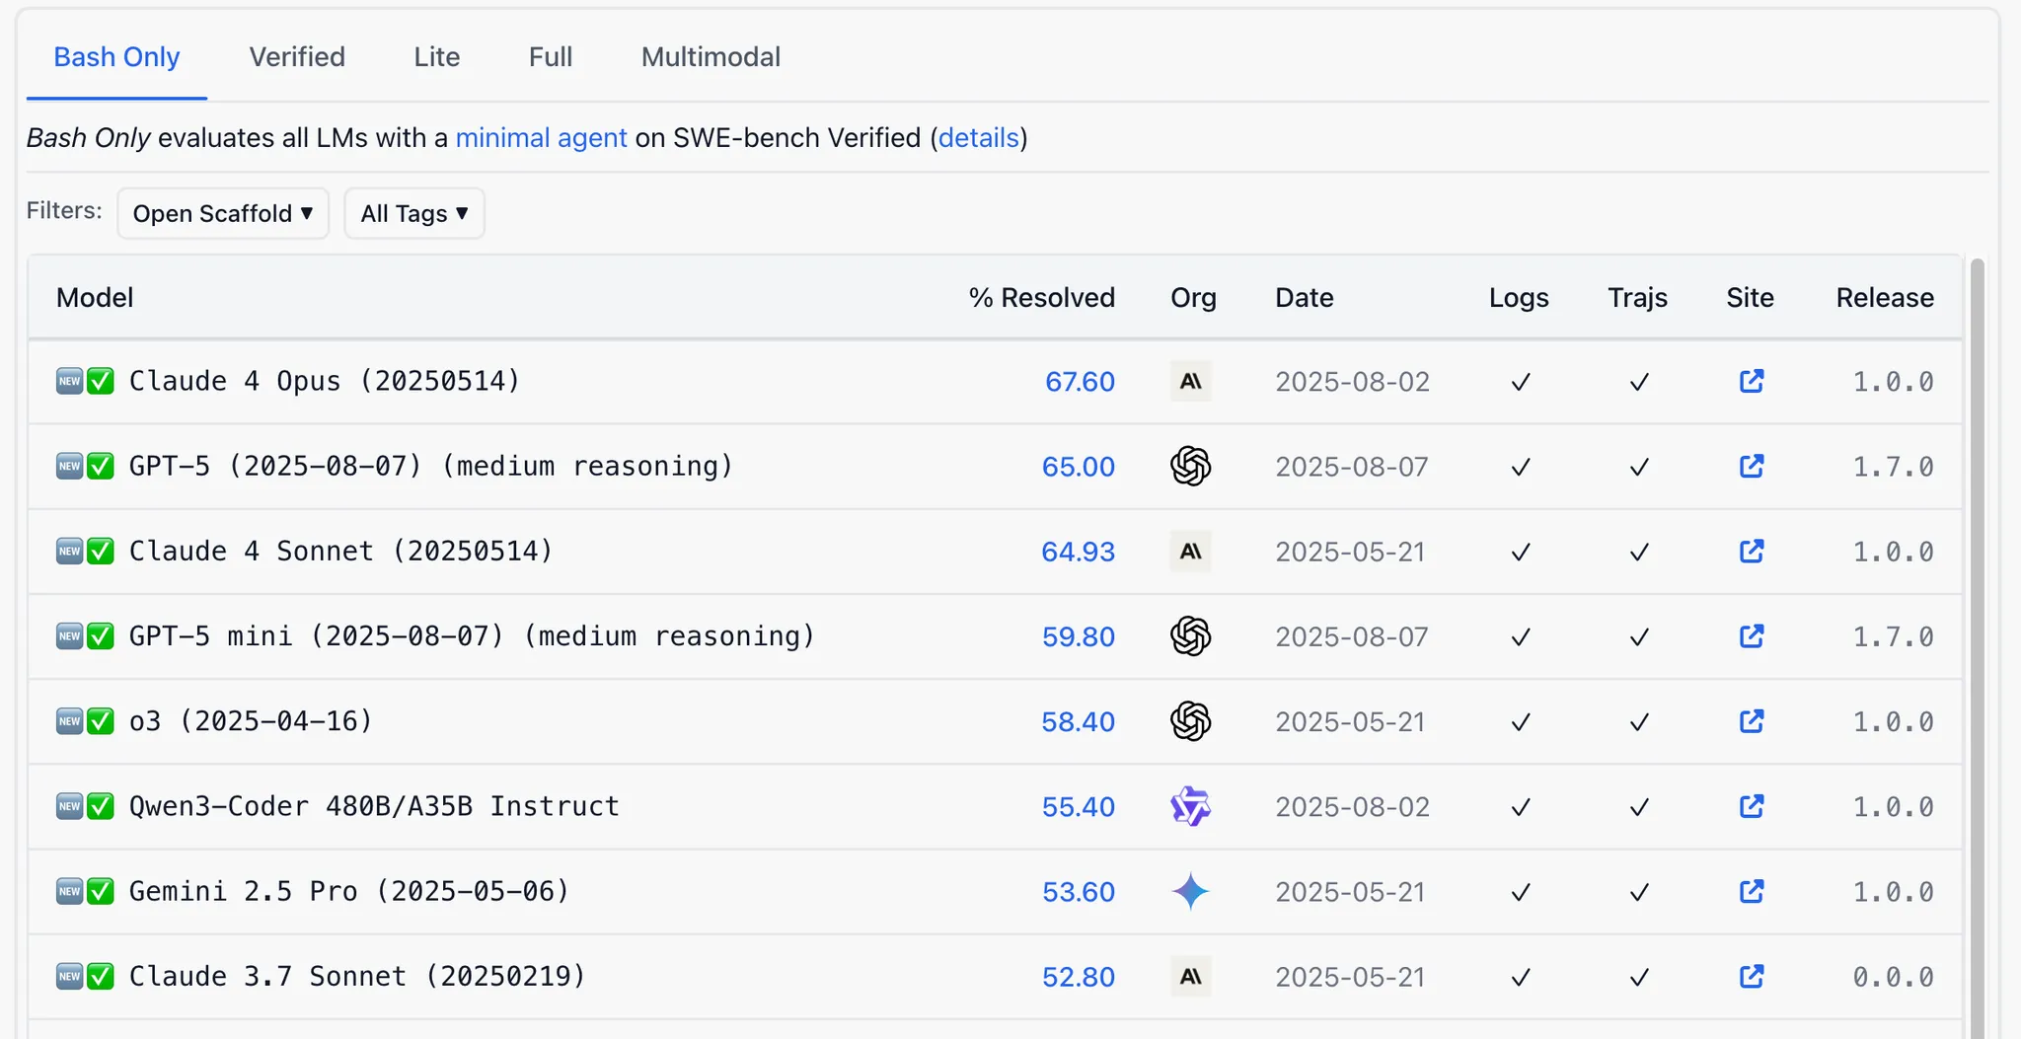
Task: Sort by the Model column header
Action: (x=95, y=297)
